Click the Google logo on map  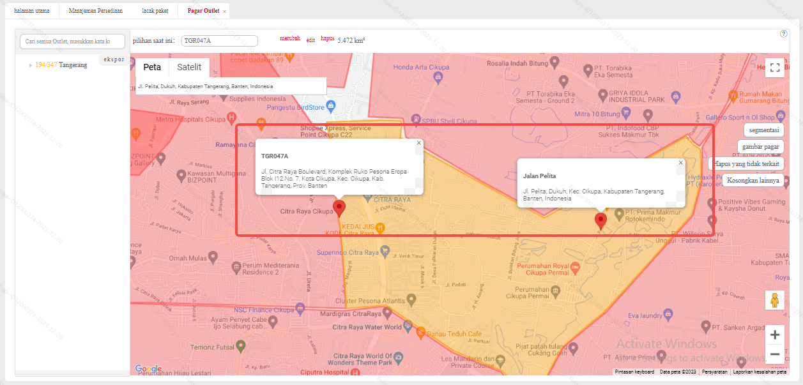[x=148, y=369]
